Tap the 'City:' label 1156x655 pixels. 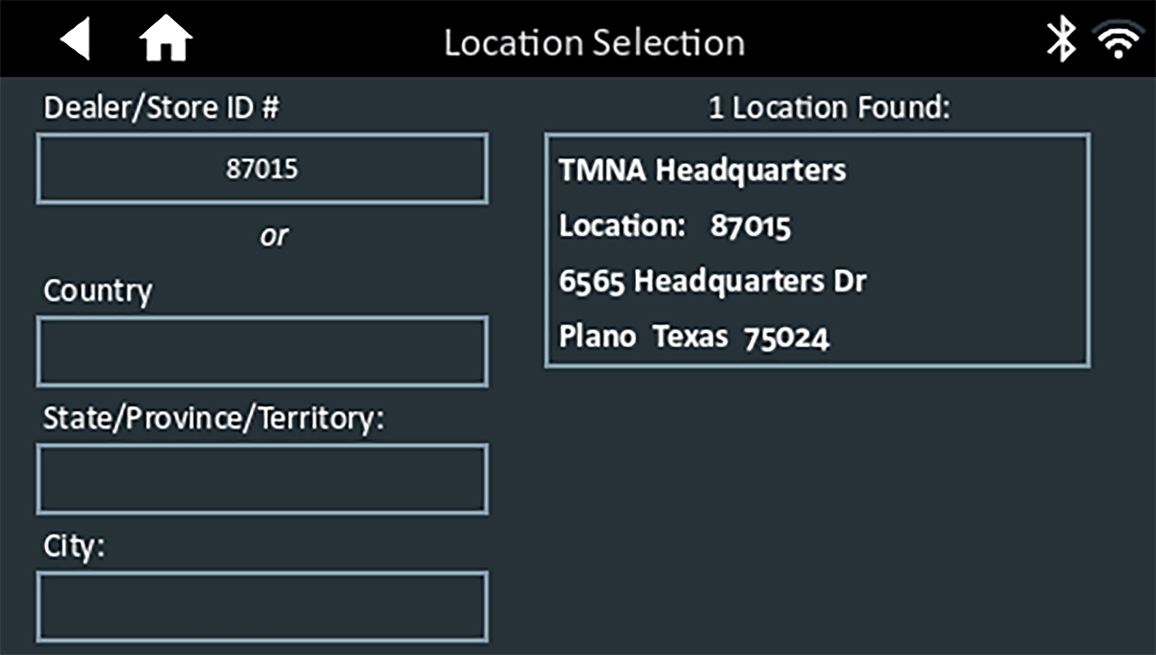point(74,546)
